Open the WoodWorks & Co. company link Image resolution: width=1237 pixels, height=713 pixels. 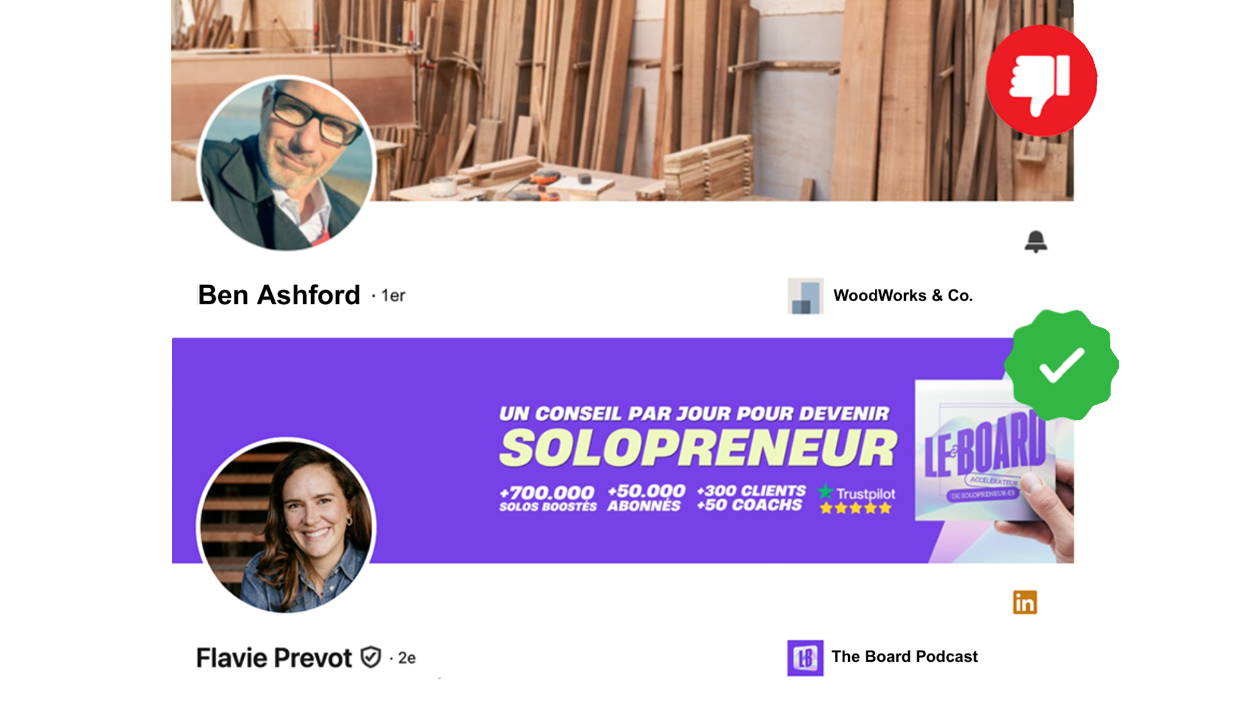[x=903, y=296]
